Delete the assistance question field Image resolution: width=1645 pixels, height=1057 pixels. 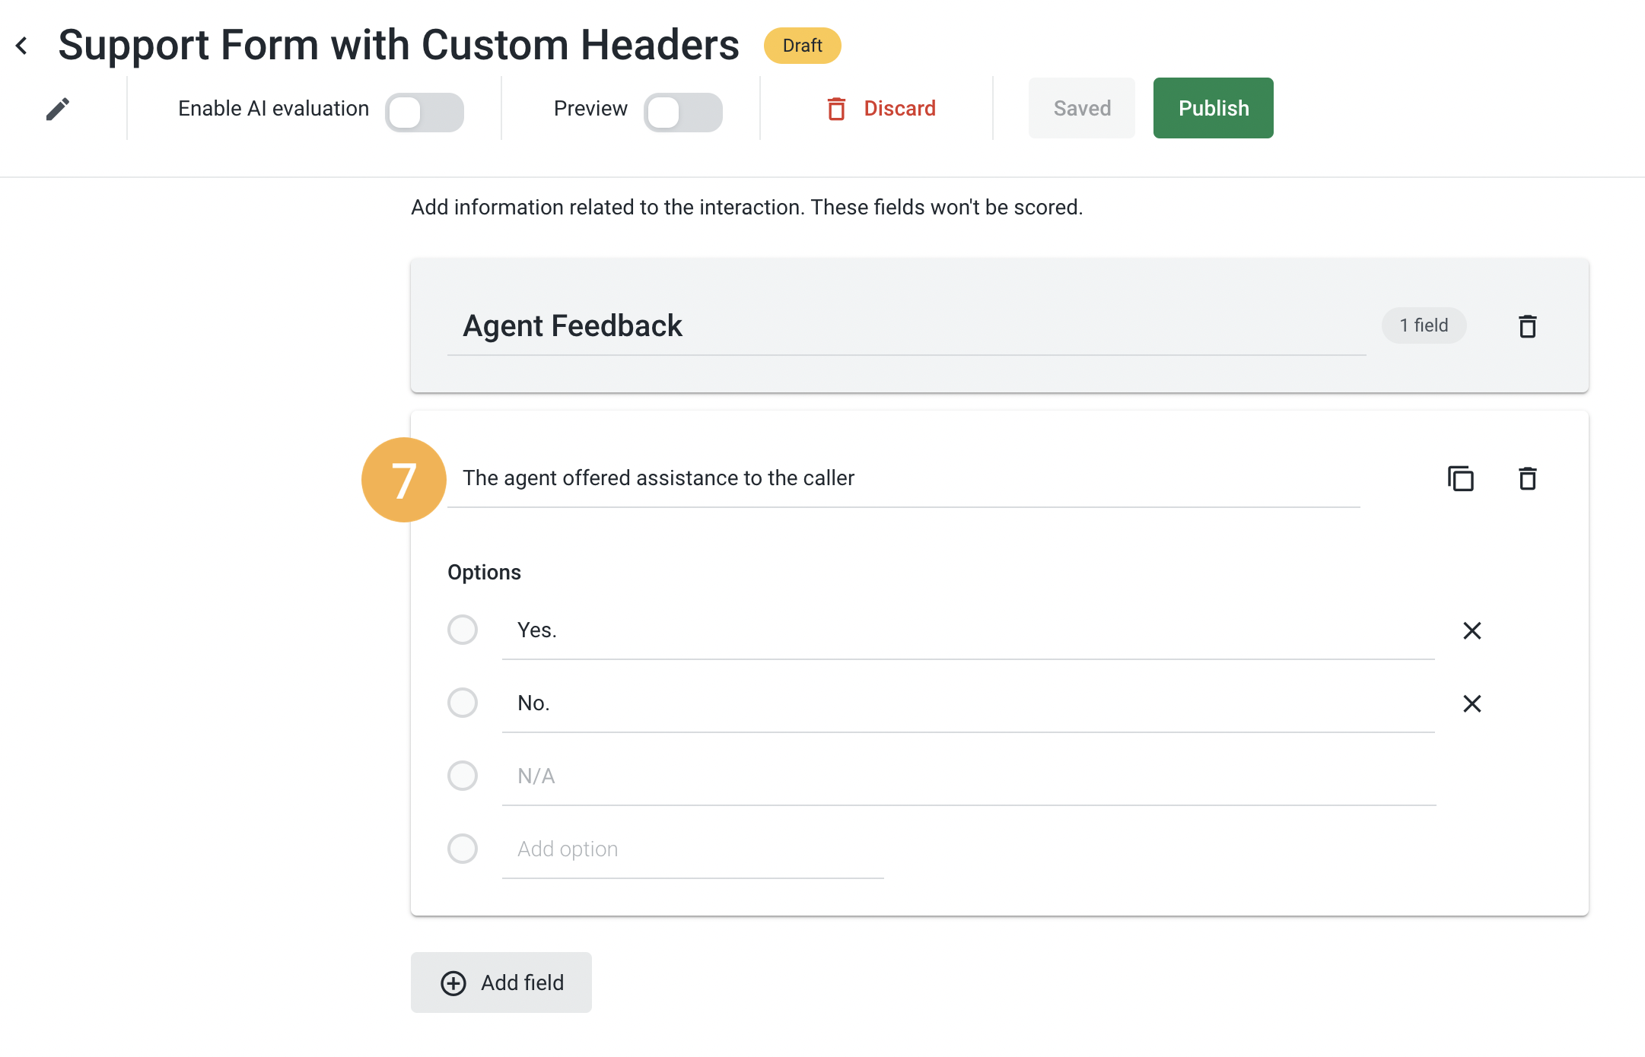(1528, 478)
